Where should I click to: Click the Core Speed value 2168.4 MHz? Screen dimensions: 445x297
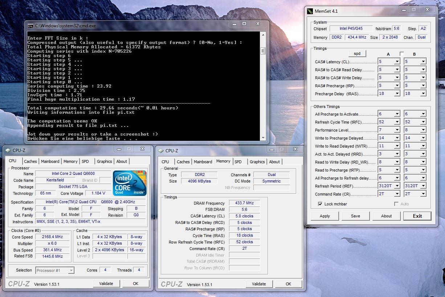tap(53, 237)
